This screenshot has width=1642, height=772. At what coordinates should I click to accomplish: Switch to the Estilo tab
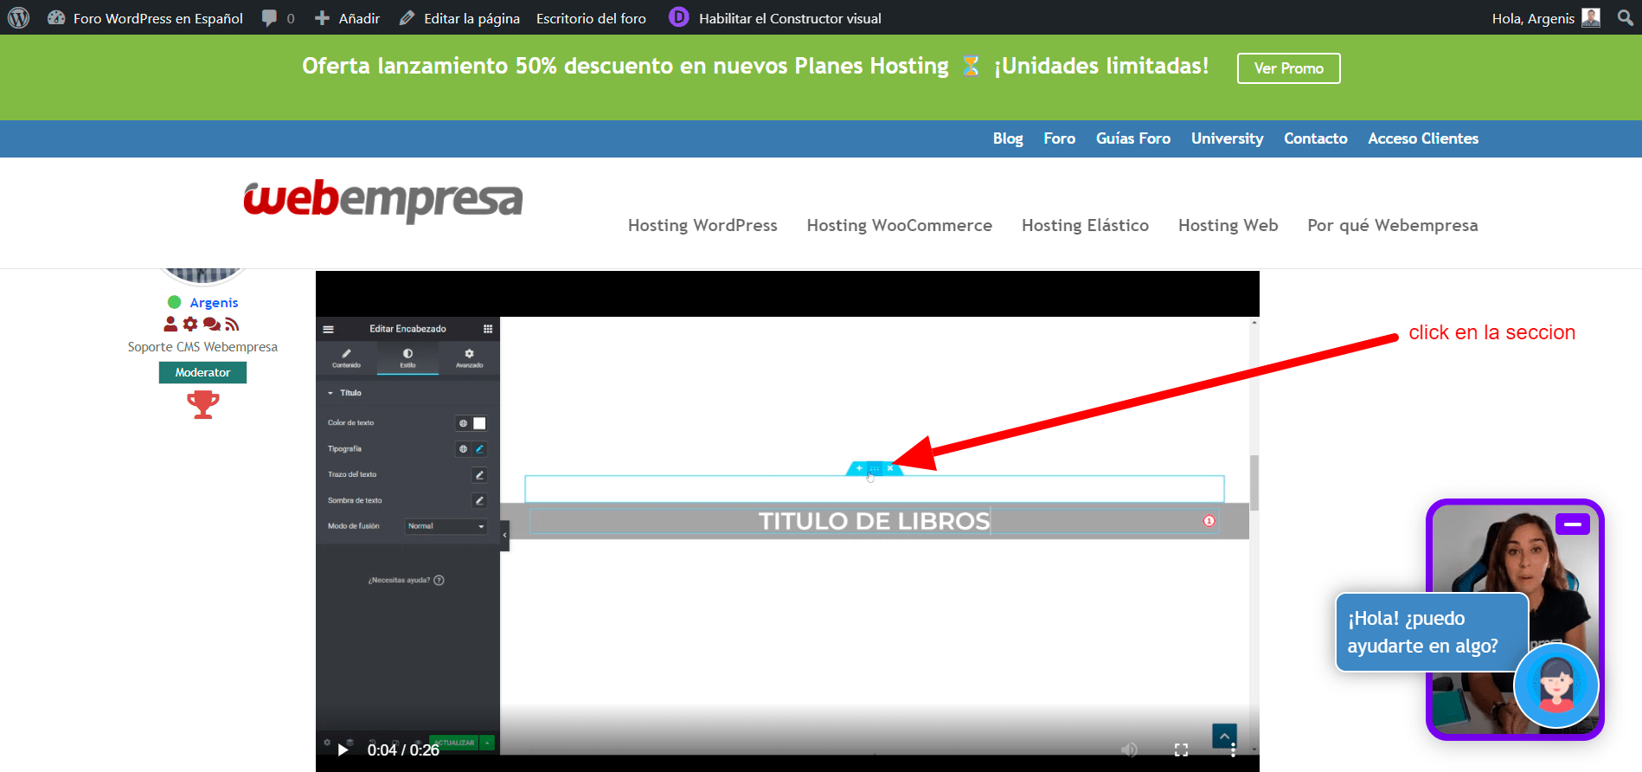(x=407, y=358)
